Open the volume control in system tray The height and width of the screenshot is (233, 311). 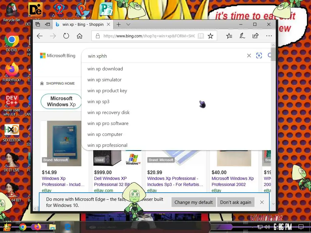click(267, 227)
